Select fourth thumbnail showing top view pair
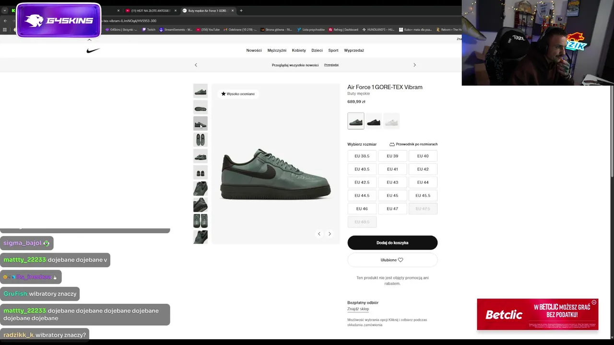Viewport: 614px width, 345px height. click(201, 140)
